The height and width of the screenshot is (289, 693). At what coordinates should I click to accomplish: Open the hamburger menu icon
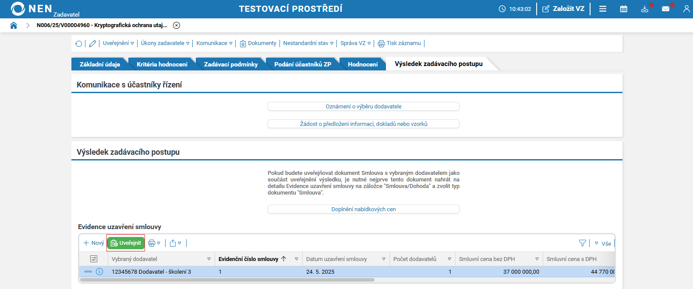coord(603,9)
